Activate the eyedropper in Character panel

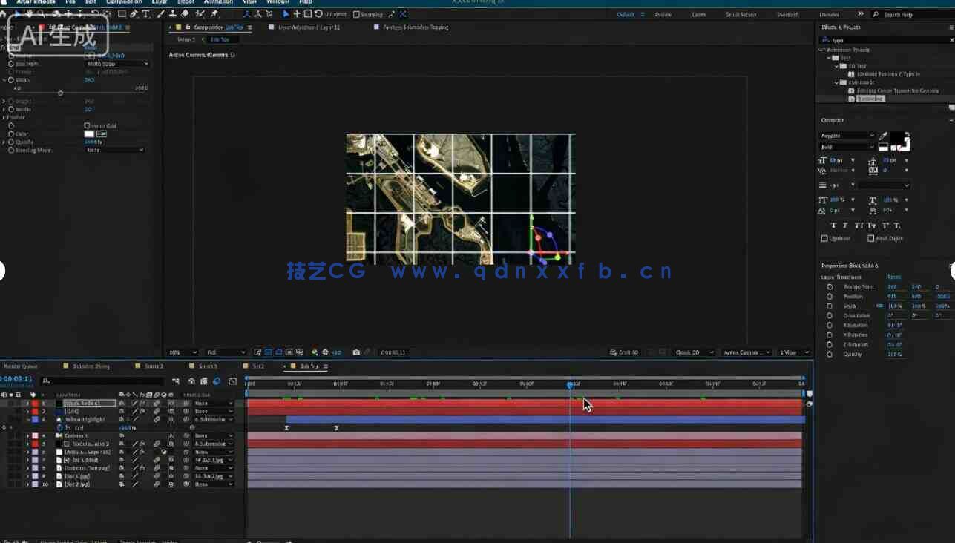click(883, 136)
